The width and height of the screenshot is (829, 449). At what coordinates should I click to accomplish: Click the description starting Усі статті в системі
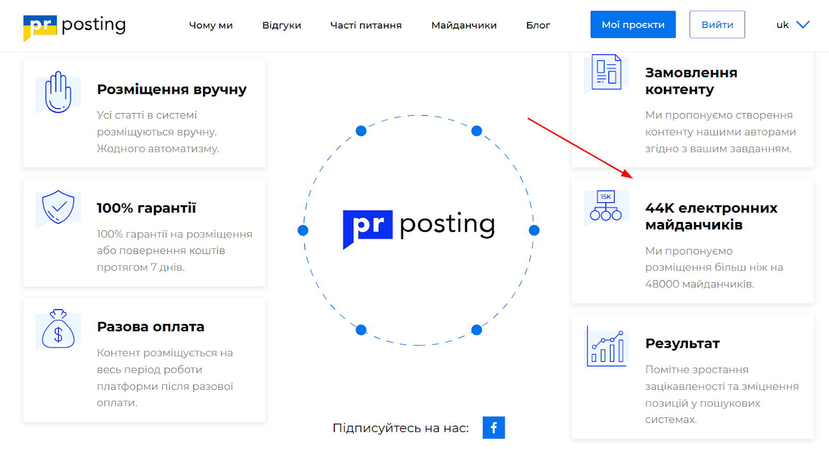pos(158,132)
